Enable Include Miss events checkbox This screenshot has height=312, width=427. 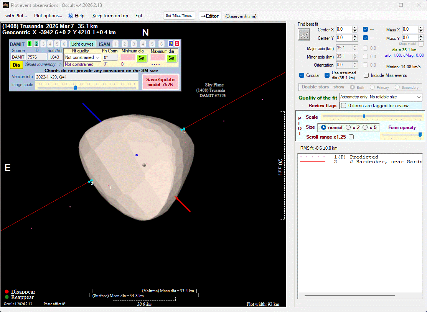pyautogui.click(x=366, y=75)
